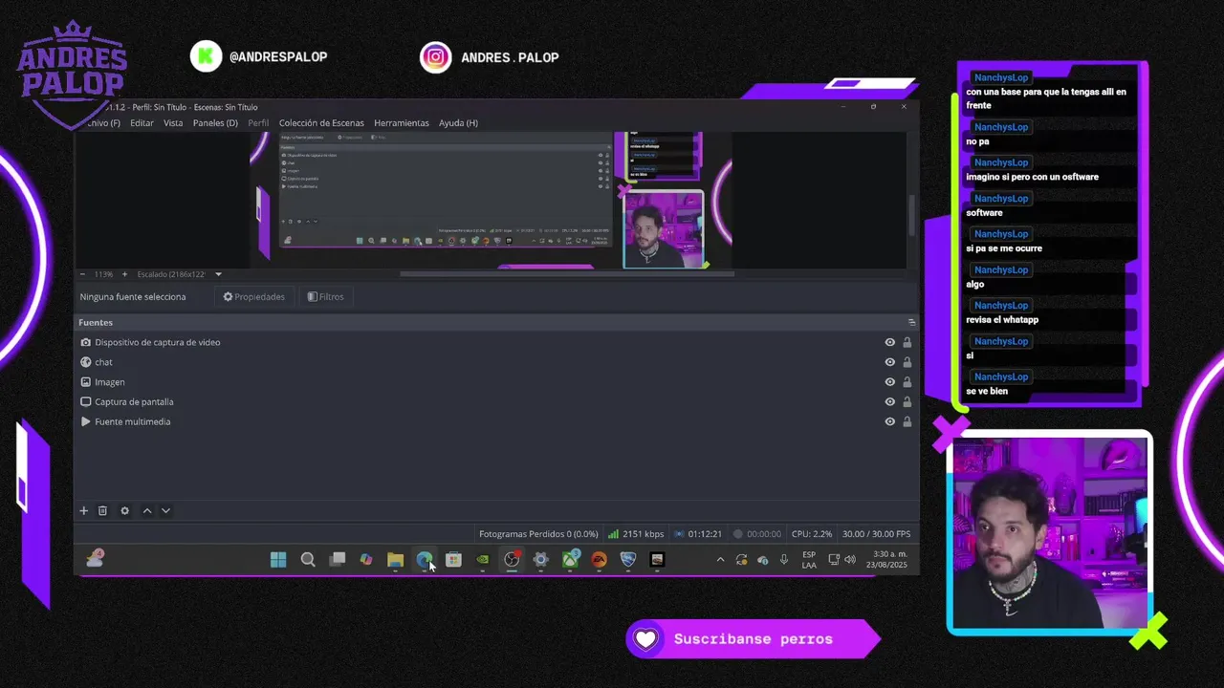Open the Colección de Escenas menu
The height and width of the screenshot is (688, 1224).
pyautogui.click(x=321, y=123)
